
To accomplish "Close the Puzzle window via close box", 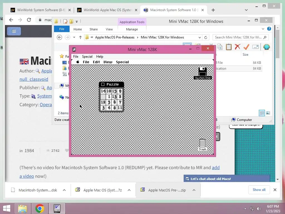I will click(103, 84).
